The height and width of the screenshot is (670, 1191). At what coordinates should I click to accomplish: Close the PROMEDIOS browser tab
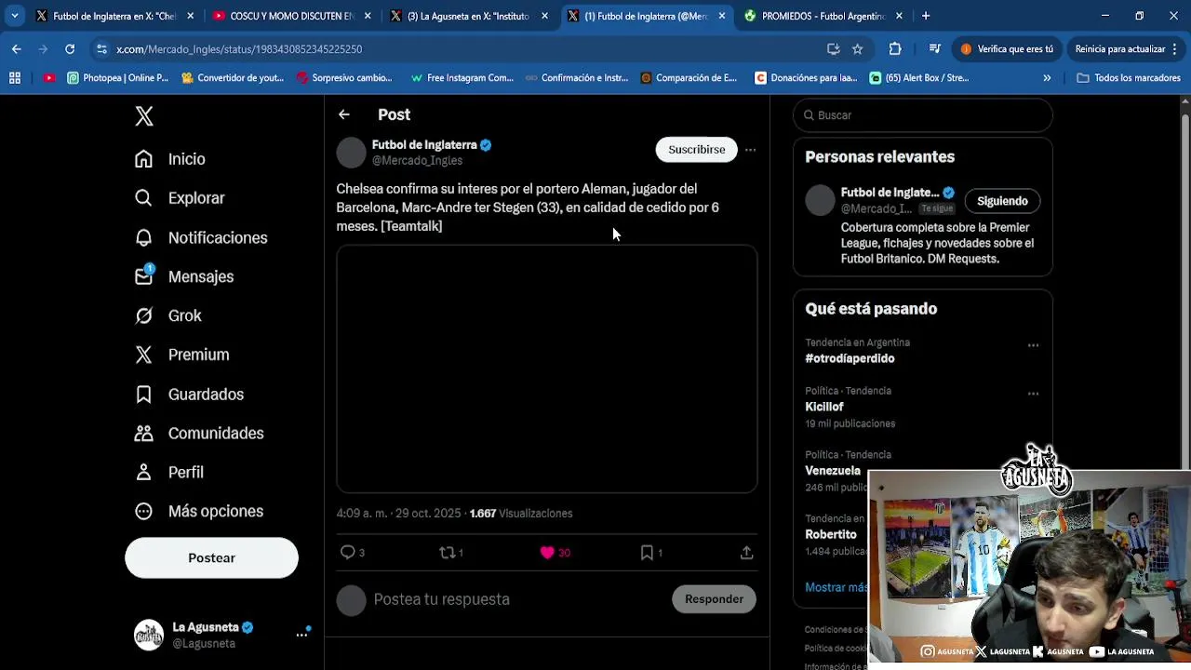(899, 16)
